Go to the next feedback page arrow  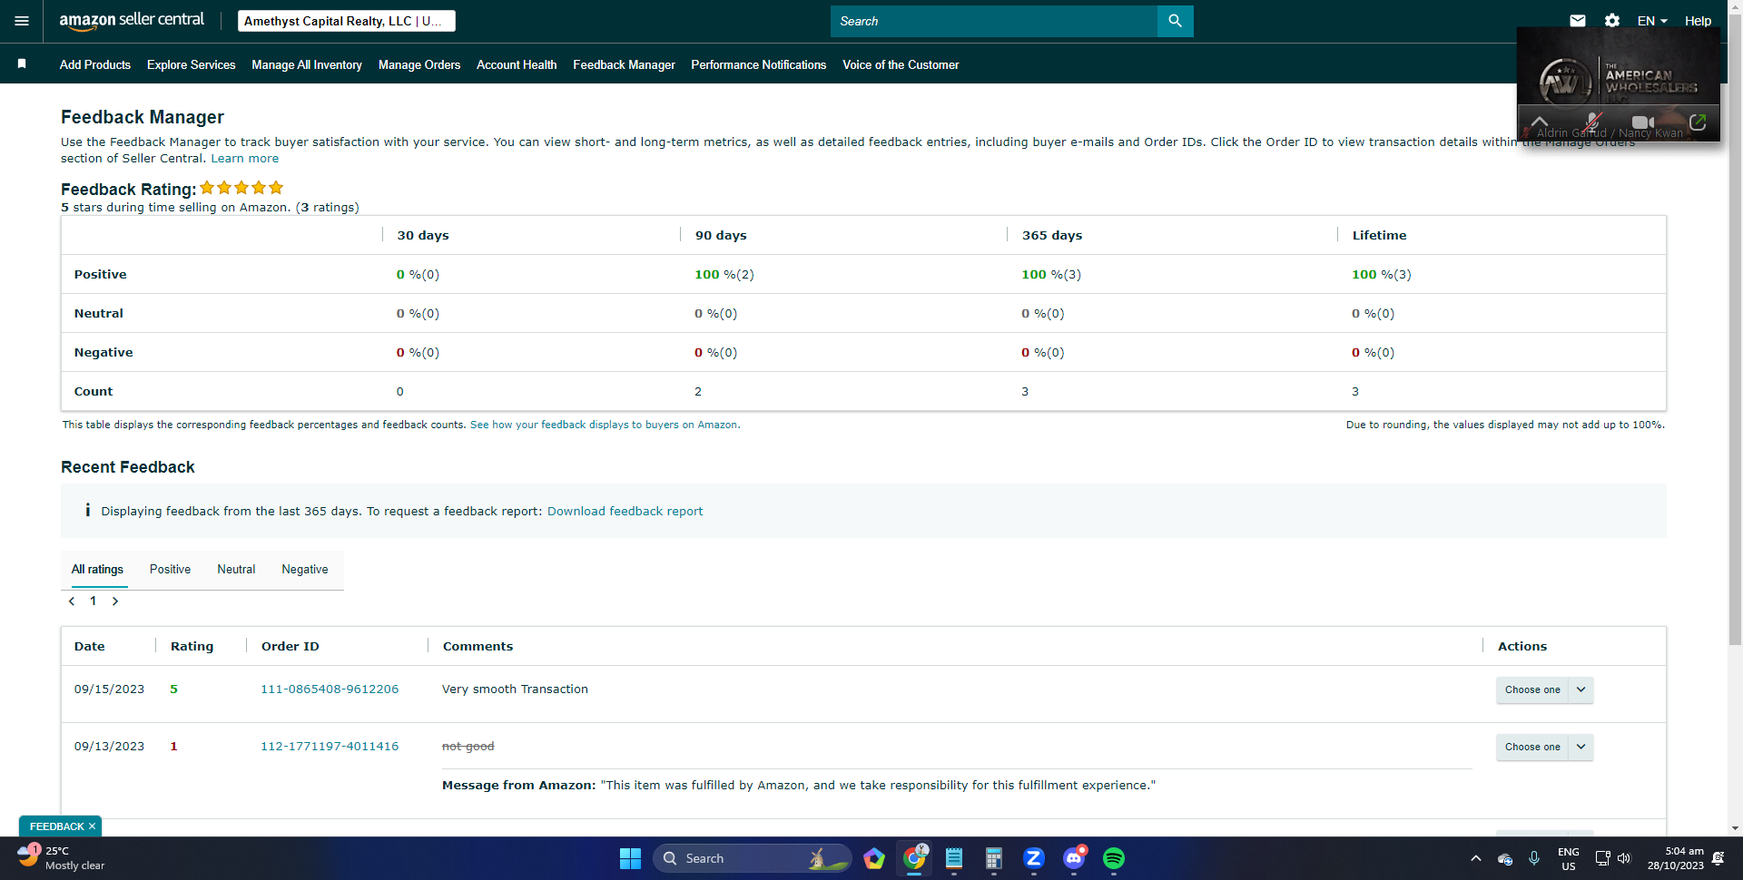pyautogui.click(x=115, y=601)
